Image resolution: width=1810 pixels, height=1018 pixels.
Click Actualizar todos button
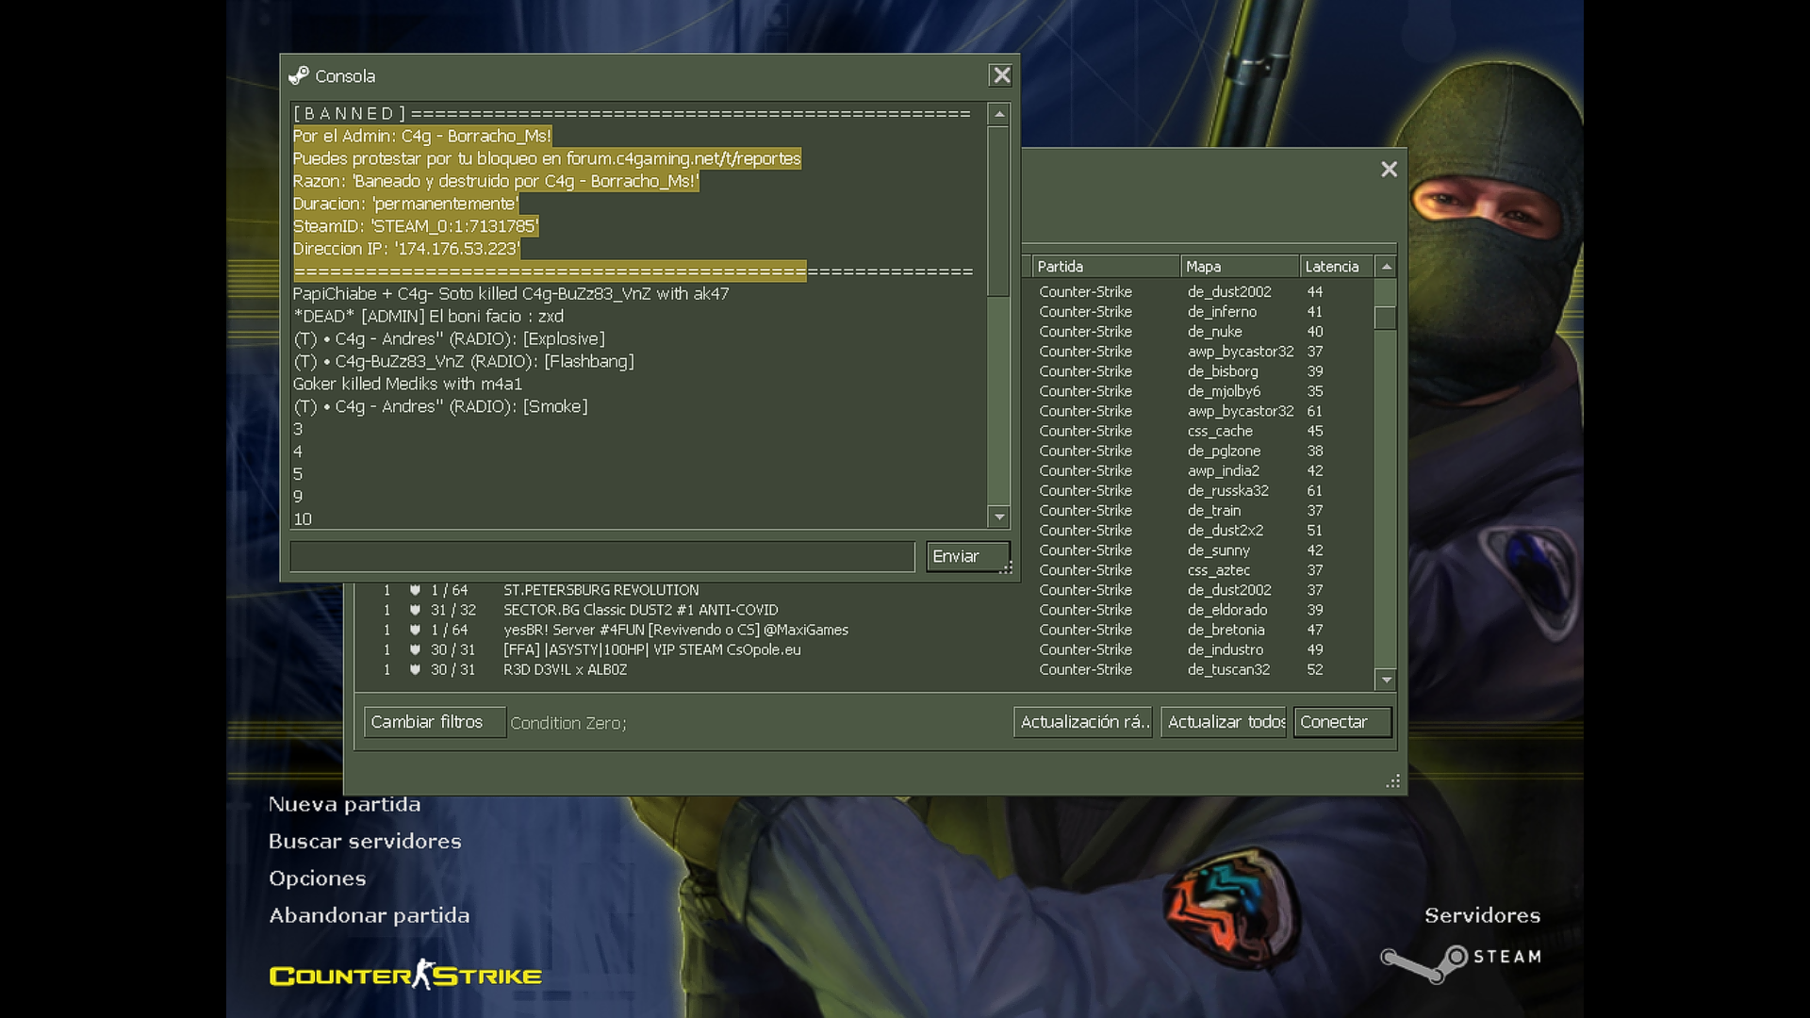tap(1224, 722)
